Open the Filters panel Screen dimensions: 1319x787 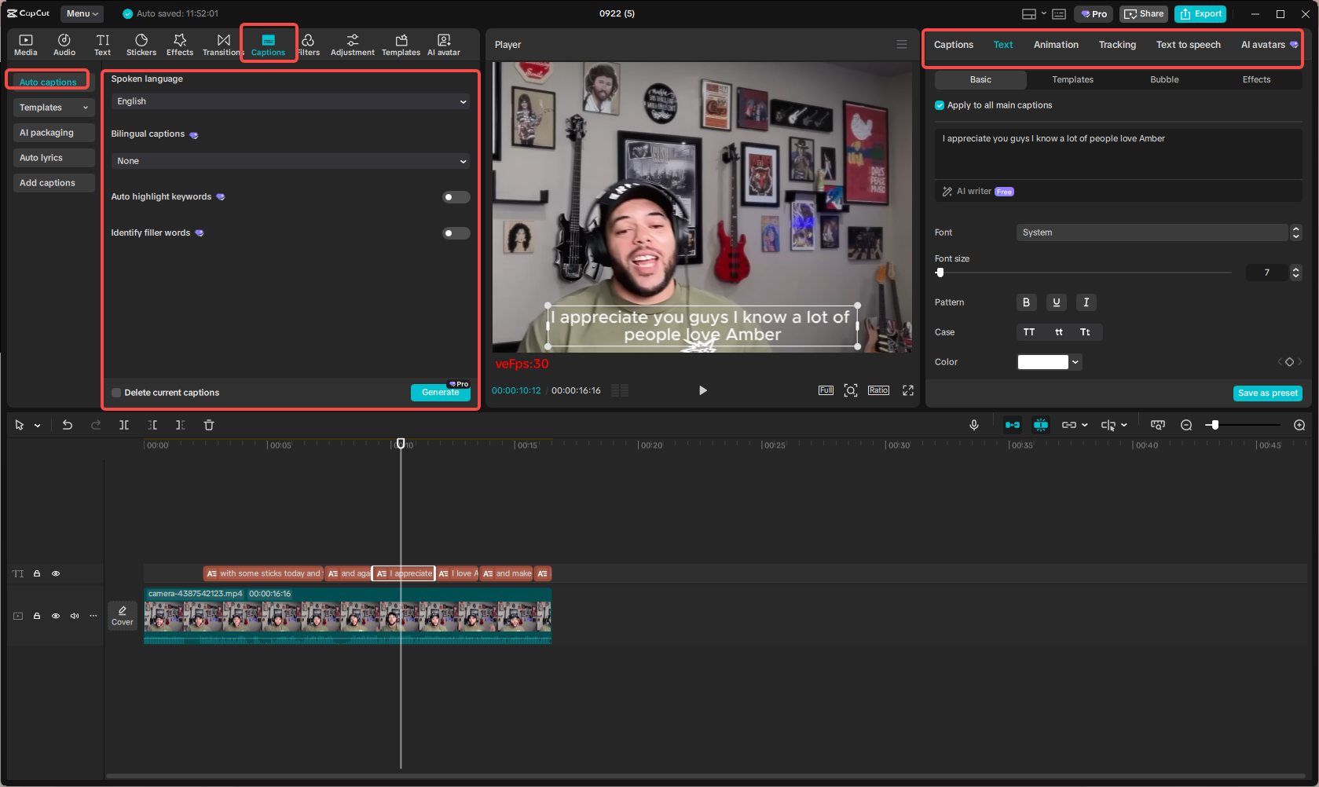pyautogui.click(x=310, y=43)
